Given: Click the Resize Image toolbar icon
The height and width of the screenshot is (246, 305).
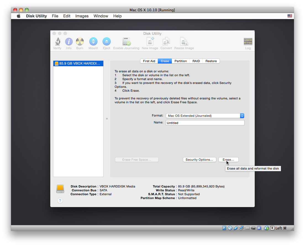Looking at the screenshot, I should click(184, 41).
